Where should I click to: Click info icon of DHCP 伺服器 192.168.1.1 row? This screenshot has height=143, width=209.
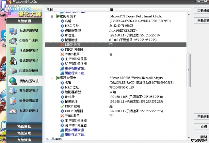pyautogui.click(x=62, y=111)
